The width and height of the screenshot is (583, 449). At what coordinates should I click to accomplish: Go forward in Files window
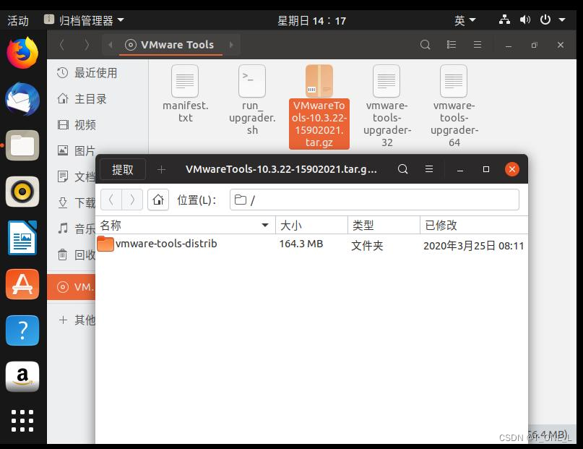[86, 45]
